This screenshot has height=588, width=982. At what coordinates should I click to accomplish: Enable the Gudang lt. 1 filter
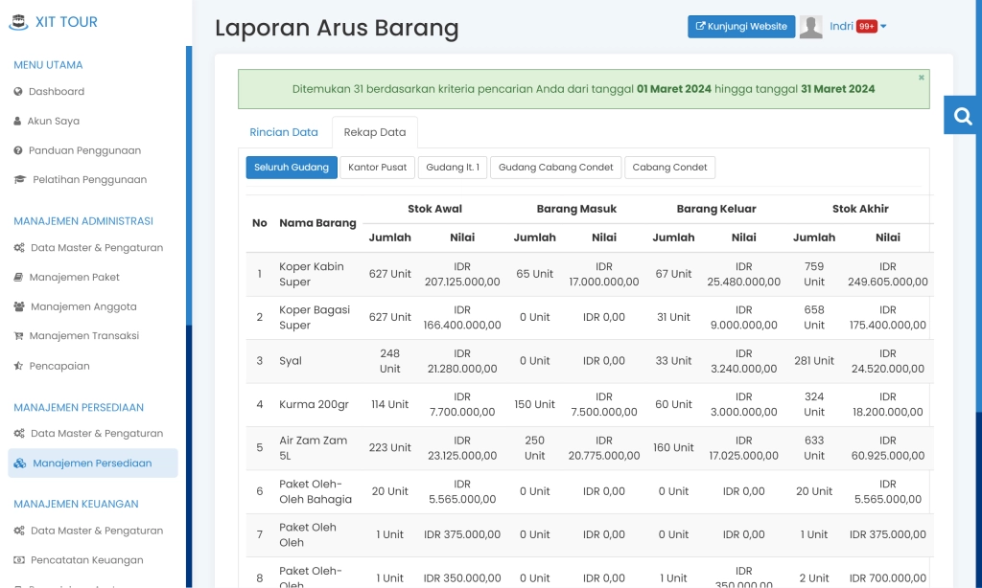pyautogui.click(x=452, y=167)
